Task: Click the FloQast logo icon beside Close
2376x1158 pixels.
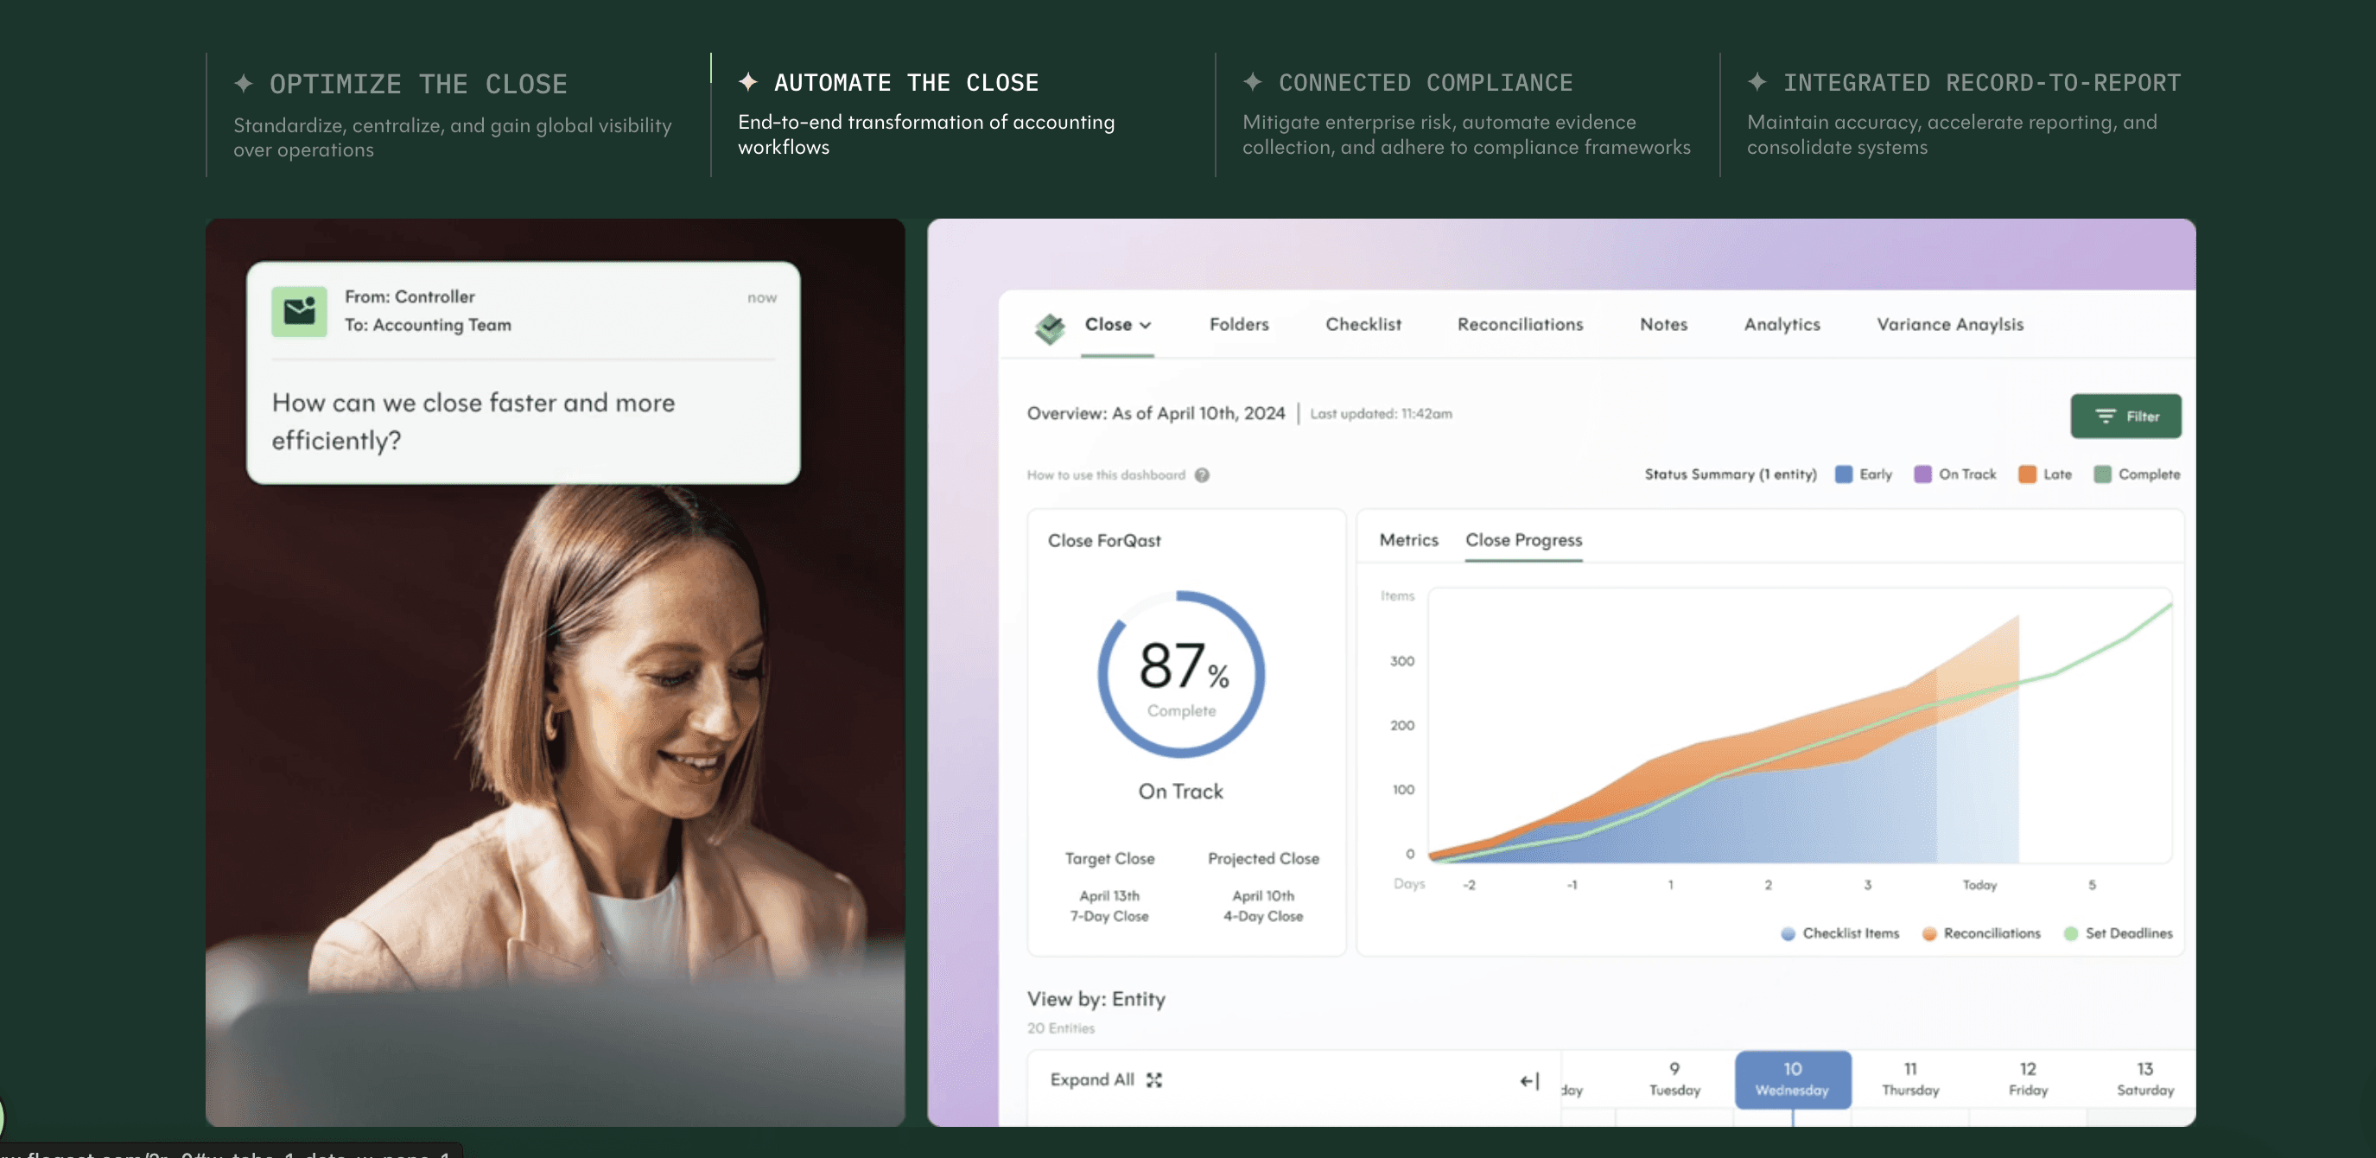Action: 1050,327
